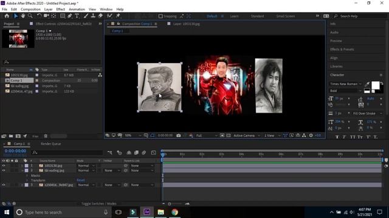The width and height of the screenshot is (389, 218).
Task: Click the eyedropper in the Character panel
Action: tap(367, 84)
